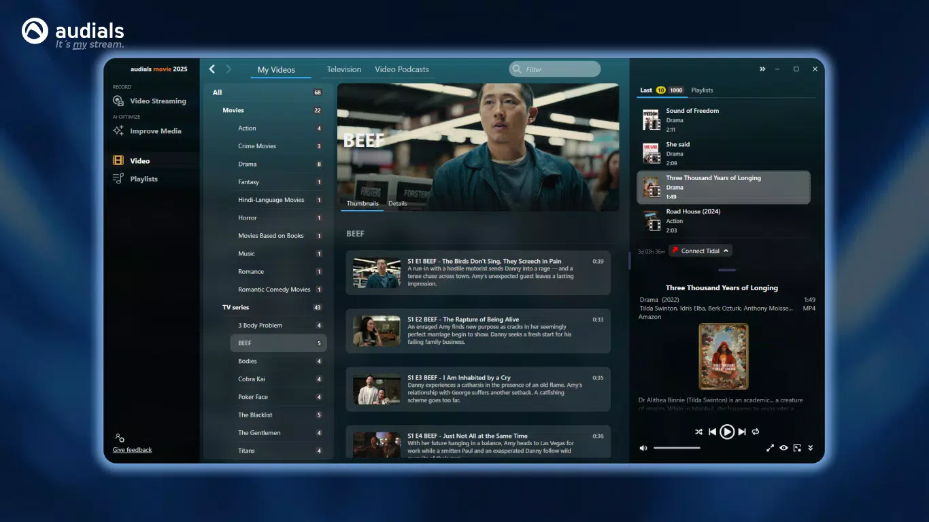The height and width of the screenshot is (522, 929).
Task: Select Hindi-Language Movies
Action: [278, 200]
